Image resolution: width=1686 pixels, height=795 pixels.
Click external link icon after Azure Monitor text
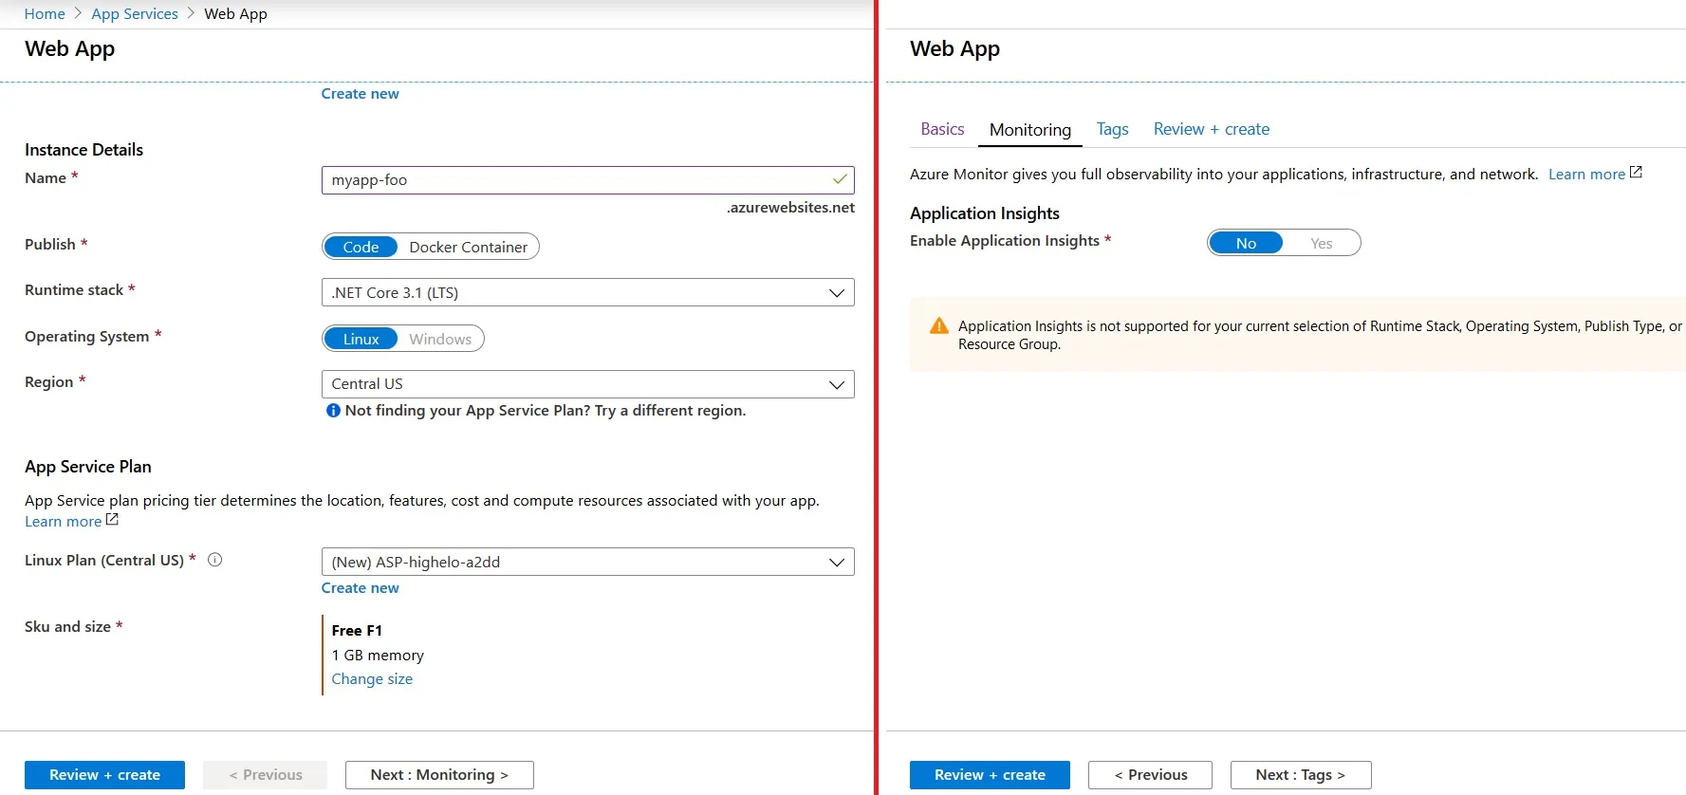pos(1636,173)
